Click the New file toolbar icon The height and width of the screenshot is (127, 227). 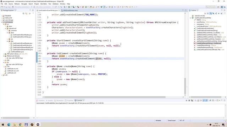coord(2,7)
